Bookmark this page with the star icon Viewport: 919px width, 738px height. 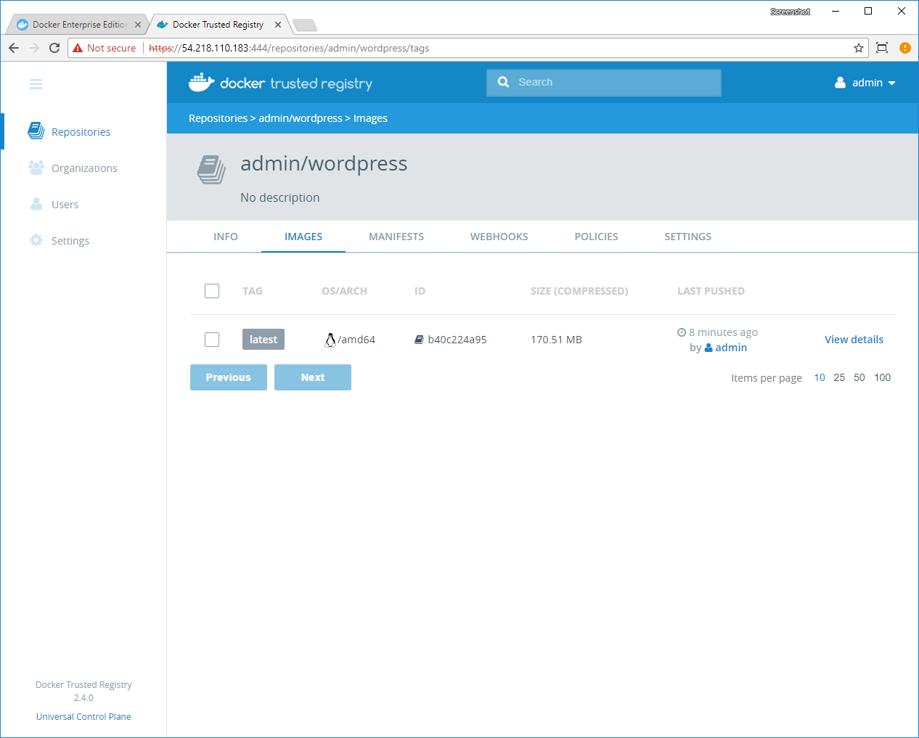[859, 48]
